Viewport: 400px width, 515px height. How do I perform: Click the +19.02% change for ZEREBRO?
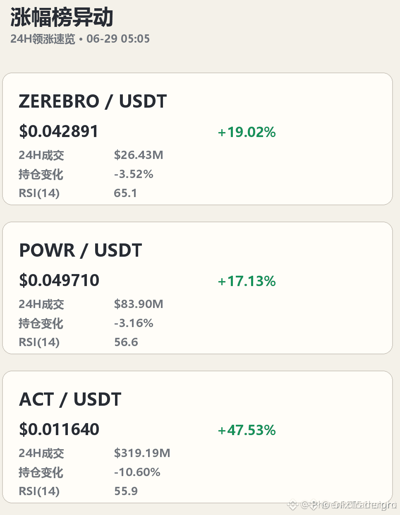pyautogui.click(x=247, y=132)
